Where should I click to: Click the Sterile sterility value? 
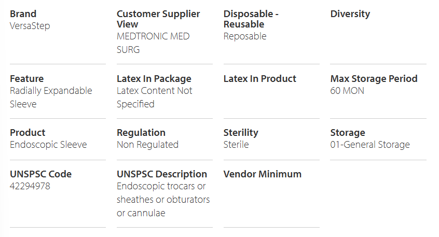(x=236, y=145)
